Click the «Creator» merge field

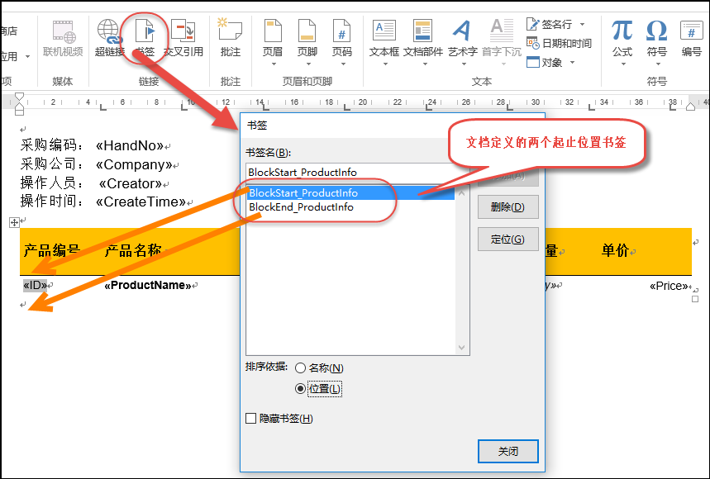click(131, 183)
